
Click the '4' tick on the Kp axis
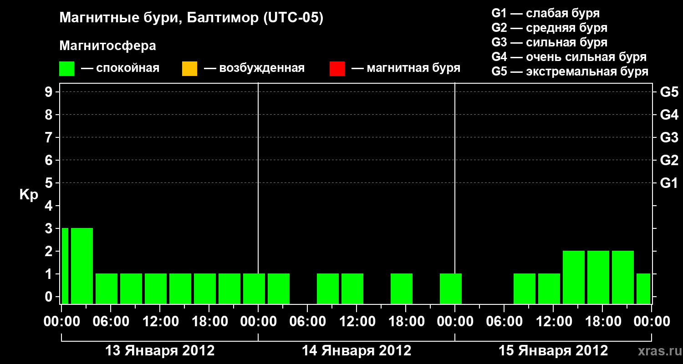[x=50, y=206]
